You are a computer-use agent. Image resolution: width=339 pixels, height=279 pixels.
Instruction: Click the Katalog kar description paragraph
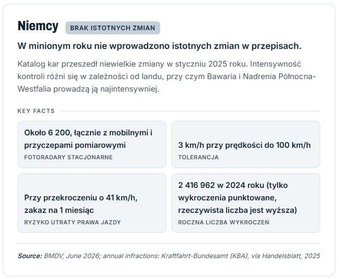point(166,77)
